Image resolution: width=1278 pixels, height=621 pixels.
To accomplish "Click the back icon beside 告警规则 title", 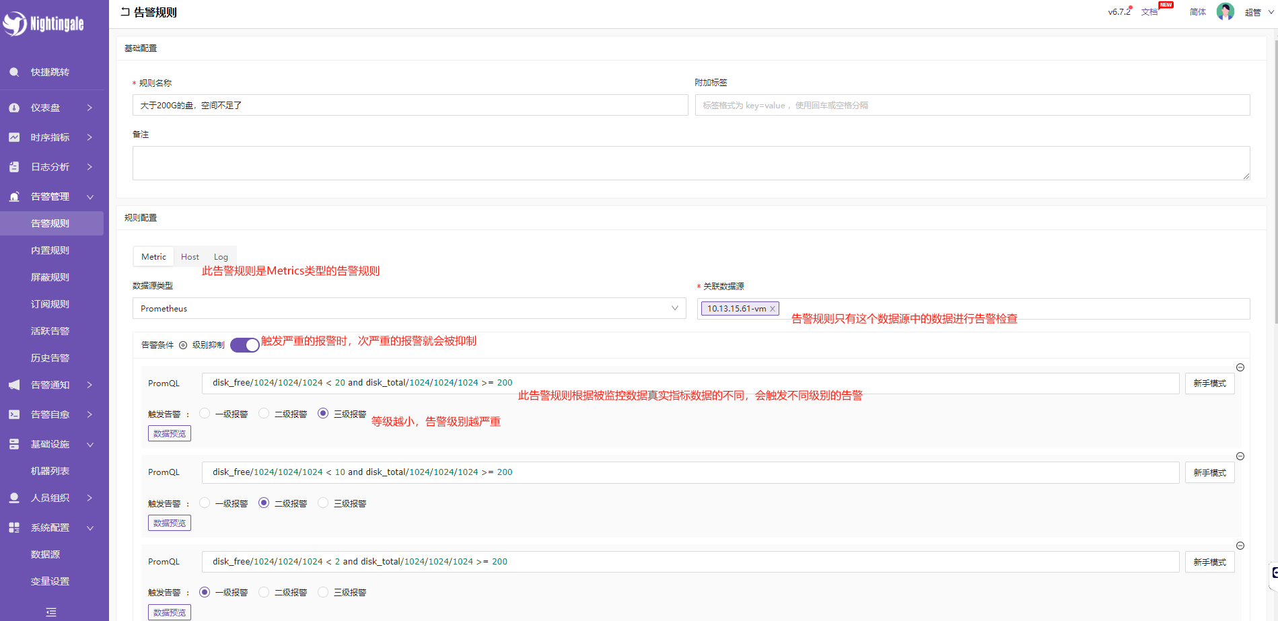I will pos(125,11).
